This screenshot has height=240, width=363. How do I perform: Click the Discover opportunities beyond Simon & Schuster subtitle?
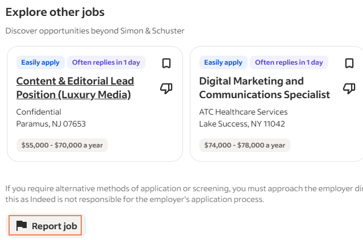point(95,31)
